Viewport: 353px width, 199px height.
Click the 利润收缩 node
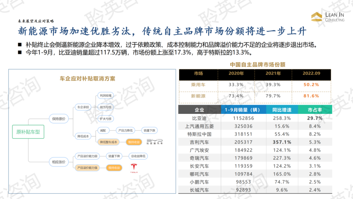pos(106,96)
